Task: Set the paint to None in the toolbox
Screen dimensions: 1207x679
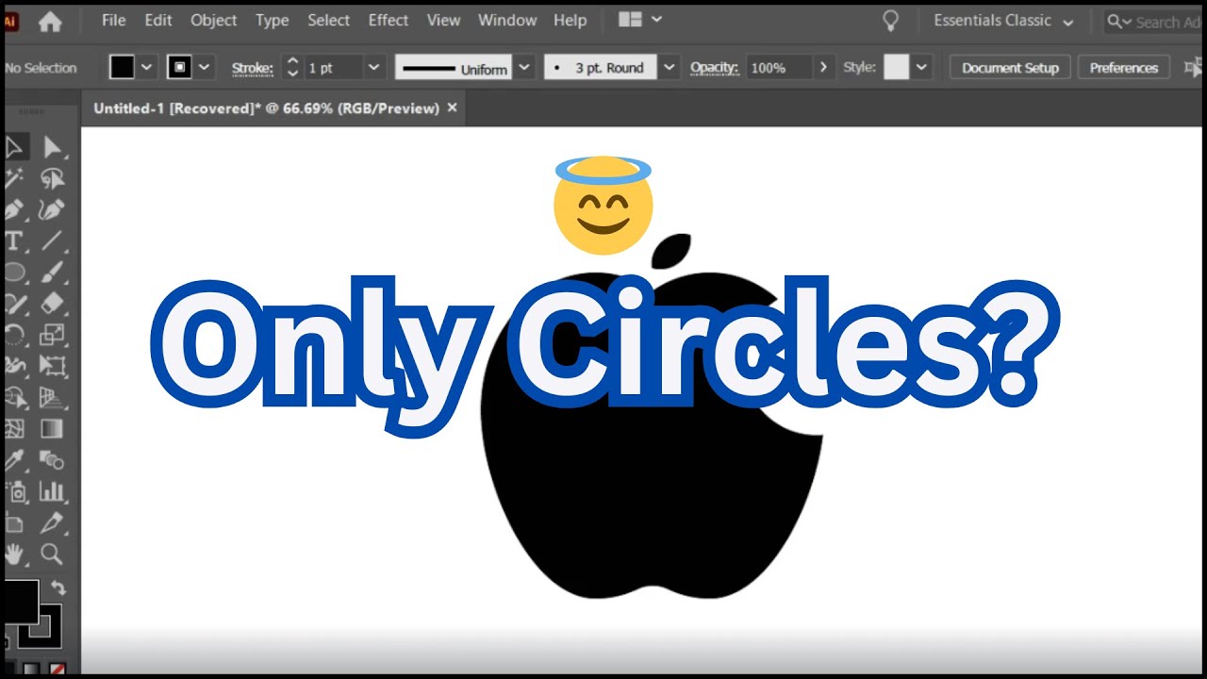Action: (x=58, y=670)
